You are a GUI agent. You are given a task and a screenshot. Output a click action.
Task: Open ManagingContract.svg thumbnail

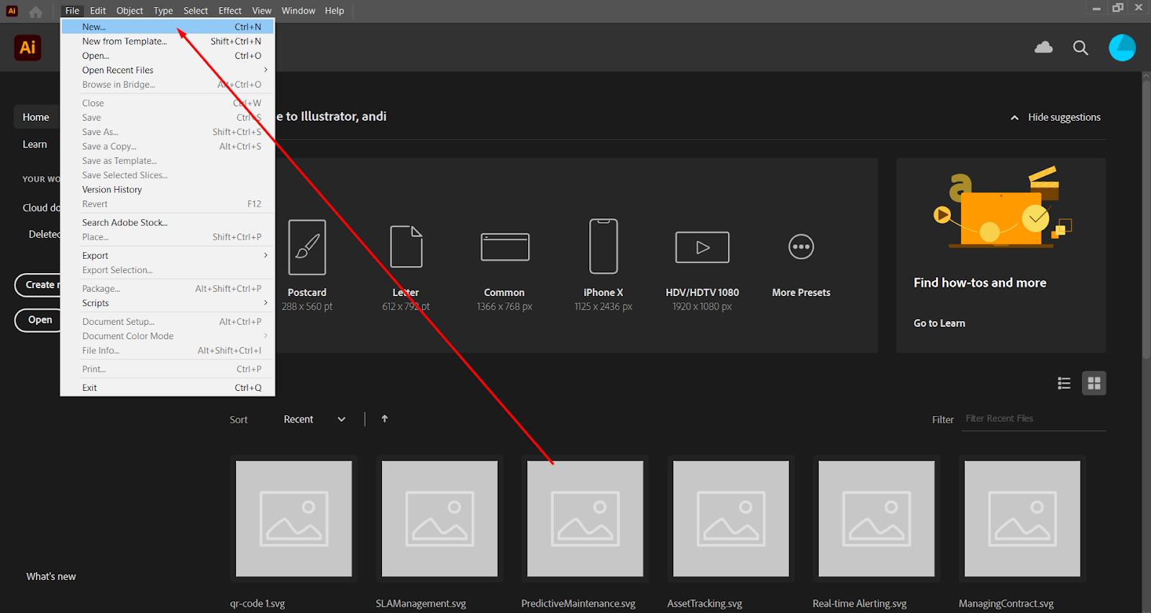[x=1022, y=519]
